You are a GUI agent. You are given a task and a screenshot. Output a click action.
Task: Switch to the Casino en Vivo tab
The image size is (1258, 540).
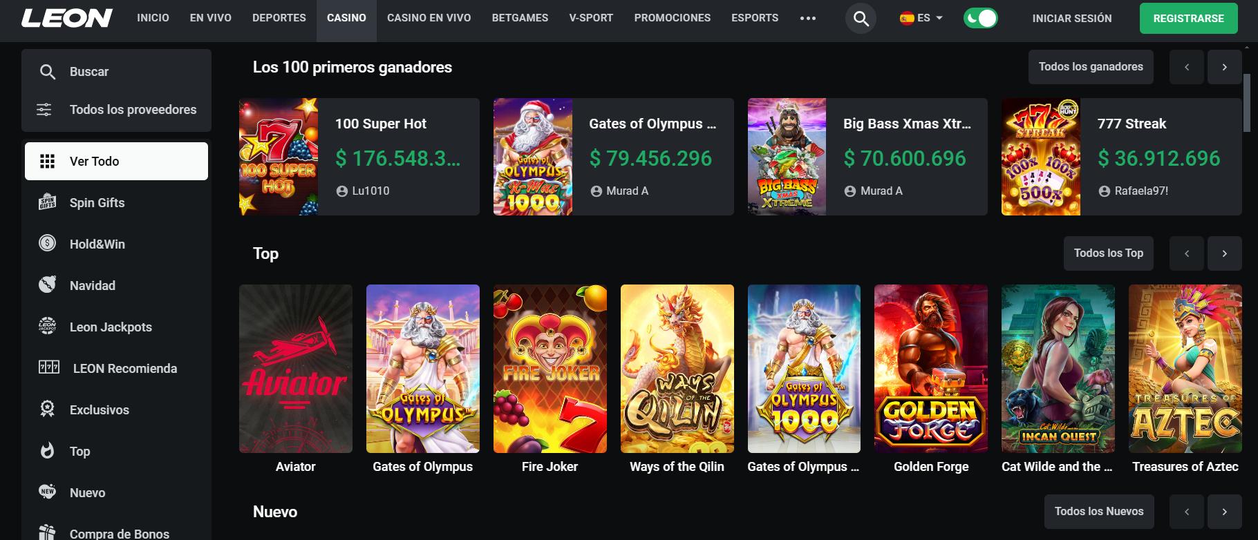429,18
